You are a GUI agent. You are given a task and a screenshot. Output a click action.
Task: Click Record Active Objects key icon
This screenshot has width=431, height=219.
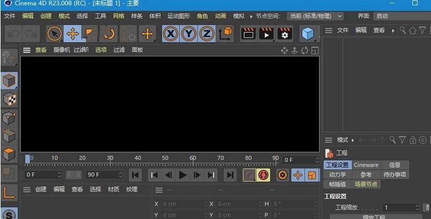(249, 175)
